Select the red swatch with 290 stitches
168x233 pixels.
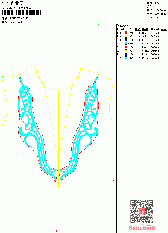126,47
